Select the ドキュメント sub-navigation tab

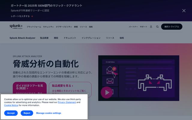pyautogui.click(x=70, y=38)
